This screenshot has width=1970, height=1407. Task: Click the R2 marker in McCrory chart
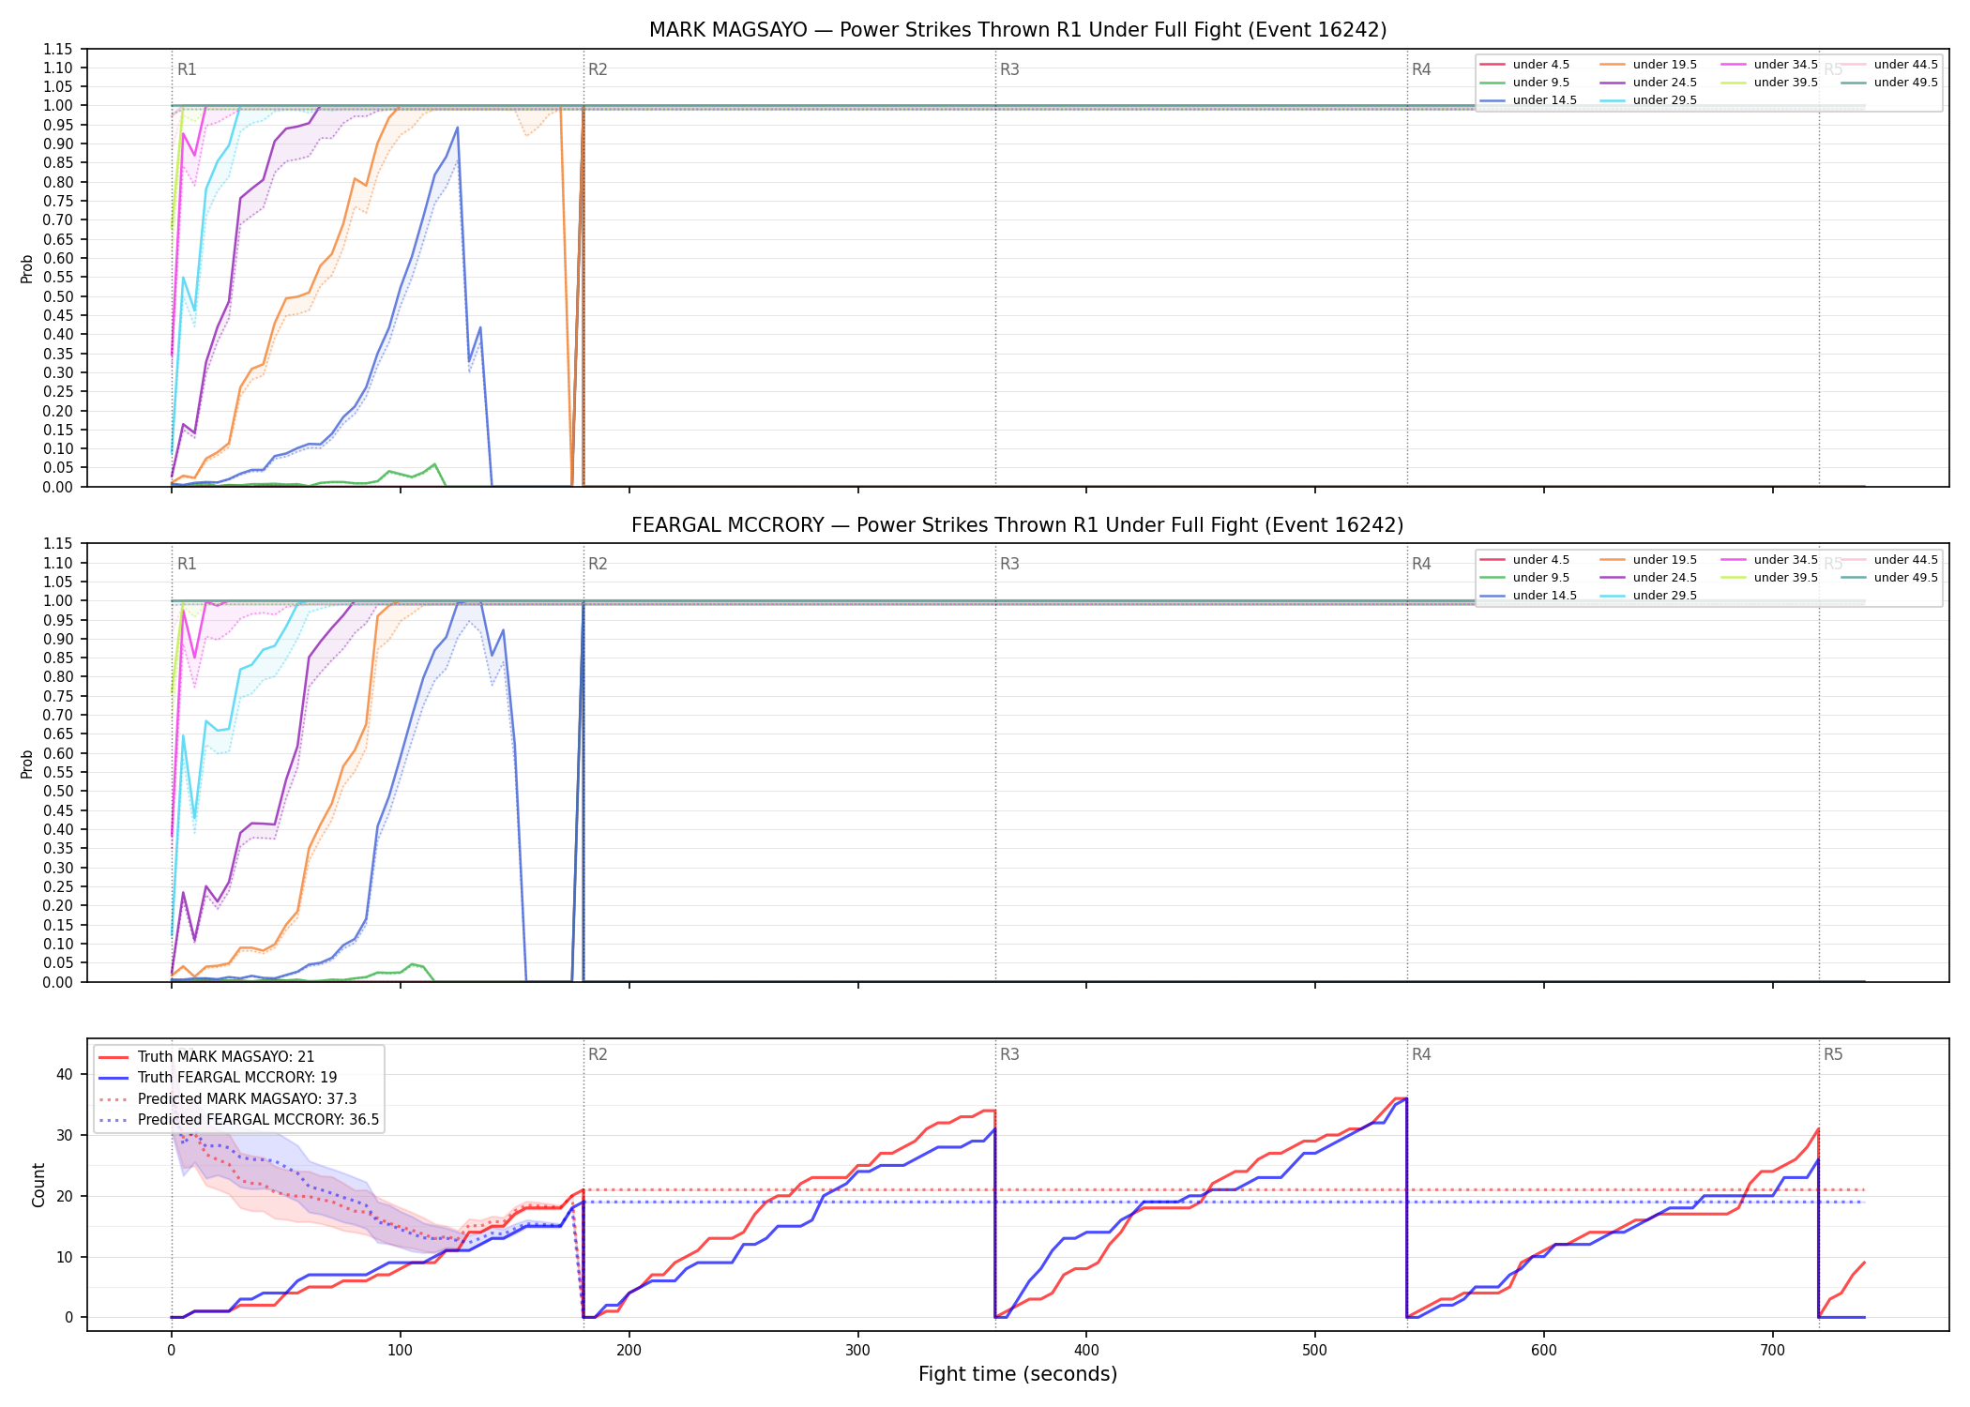coord(598,564)
